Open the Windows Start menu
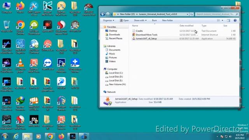The width and height of the screenshot is (249, 140). tap(5, 136)
